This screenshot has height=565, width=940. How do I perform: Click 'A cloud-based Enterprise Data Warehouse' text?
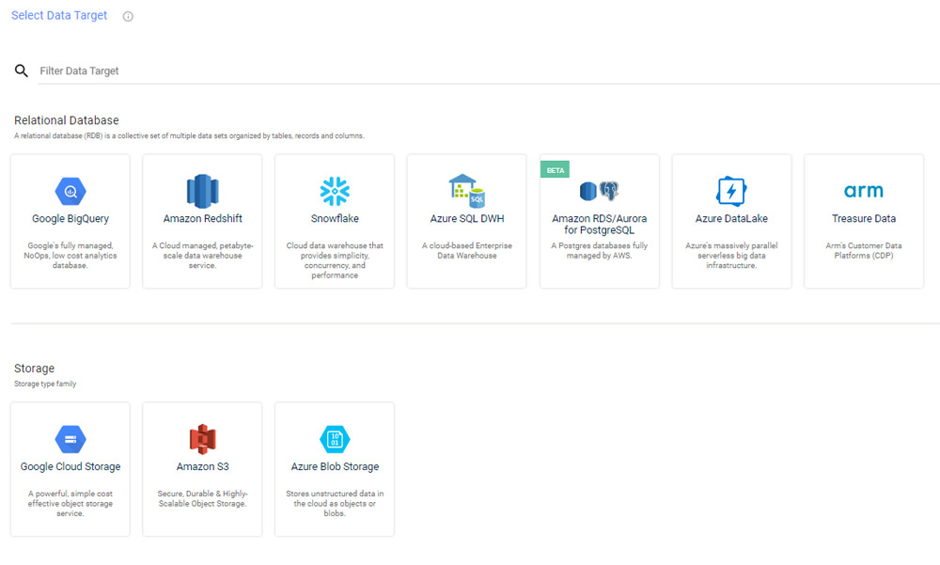click(467, 251)
